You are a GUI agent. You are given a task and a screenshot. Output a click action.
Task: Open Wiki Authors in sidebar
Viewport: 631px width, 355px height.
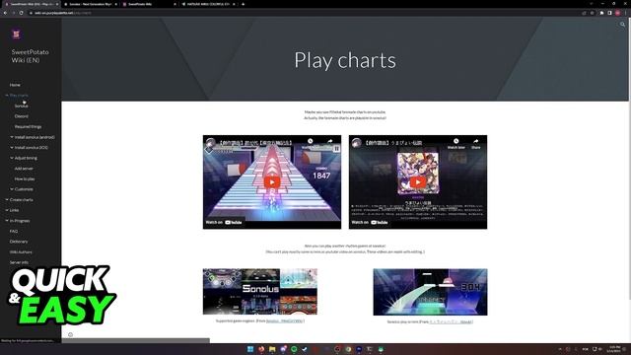(x=21, y=252)
